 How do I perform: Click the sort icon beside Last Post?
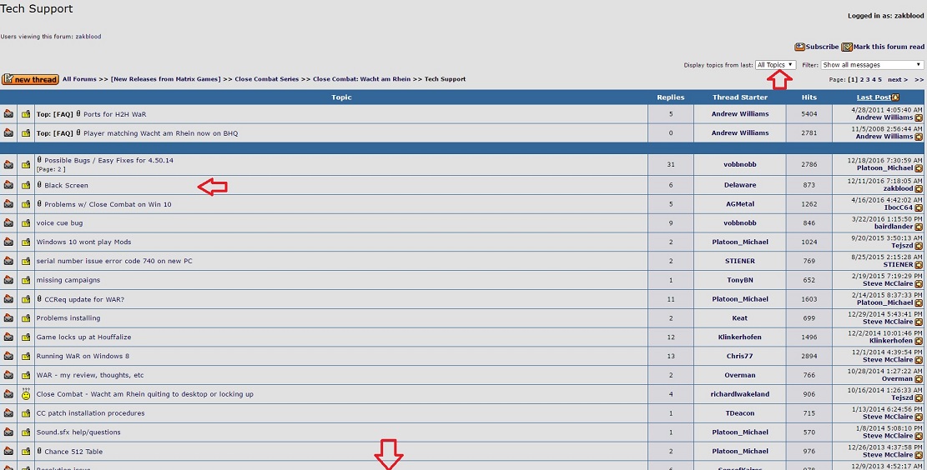coord(895,97)
